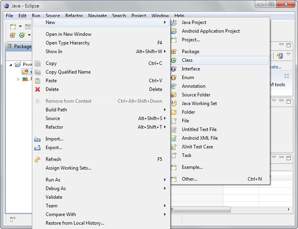298x229 pixels.
Task: Click the Import icon in the context menu
Action: [37, 139]
